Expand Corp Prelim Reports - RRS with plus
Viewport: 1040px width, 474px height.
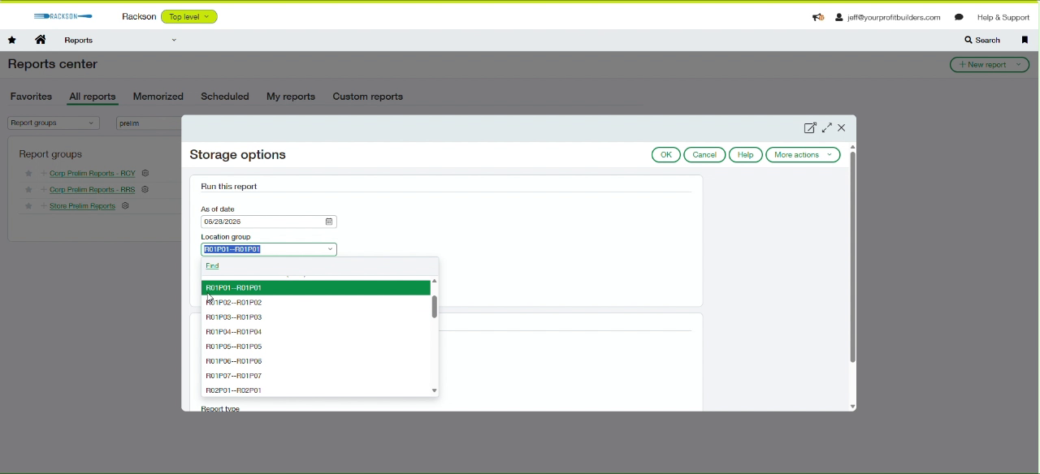pyautogui.click(x=44, y=190)
